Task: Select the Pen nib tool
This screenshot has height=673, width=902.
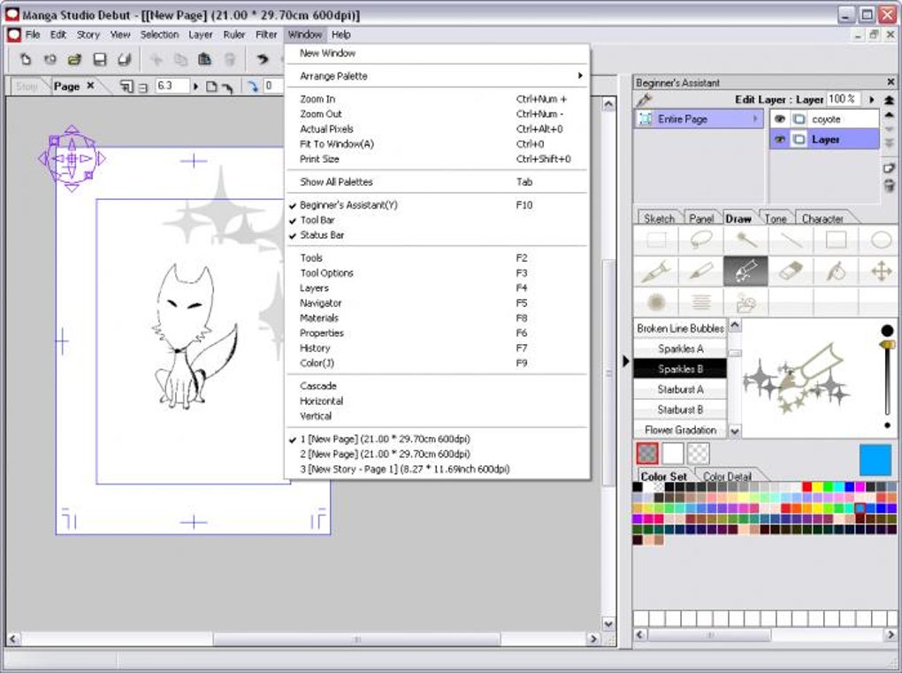Action: tap(656, 271)
